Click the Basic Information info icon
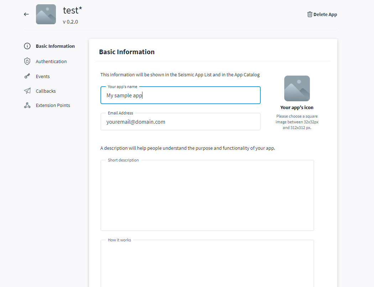Image resolution: width=374 pixels, height=287 pixels. tap(27, 46)
